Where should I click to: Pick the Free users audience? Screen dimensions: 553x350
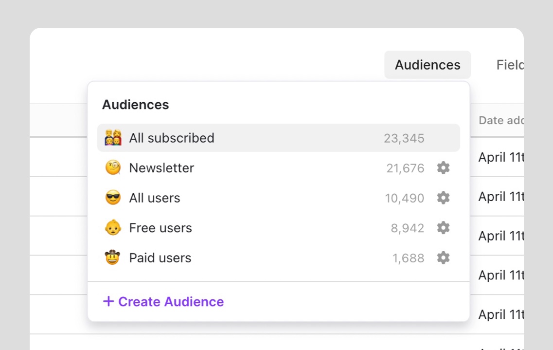pos(161,228)
